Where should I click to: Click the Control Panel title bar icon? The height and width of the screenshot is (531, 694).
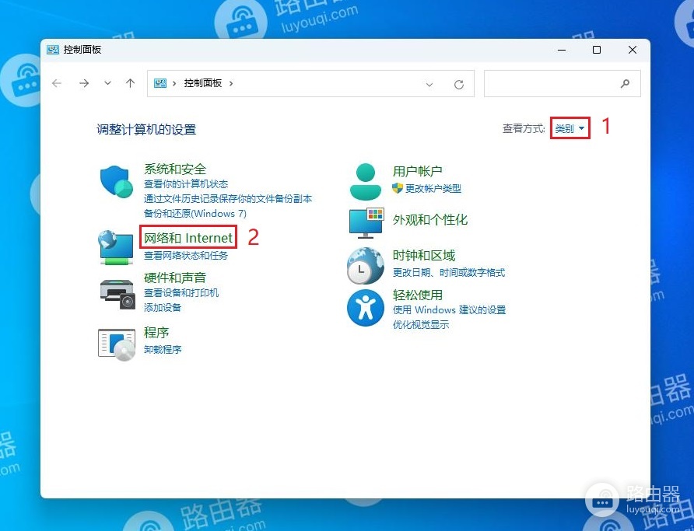tap(53, 50)
